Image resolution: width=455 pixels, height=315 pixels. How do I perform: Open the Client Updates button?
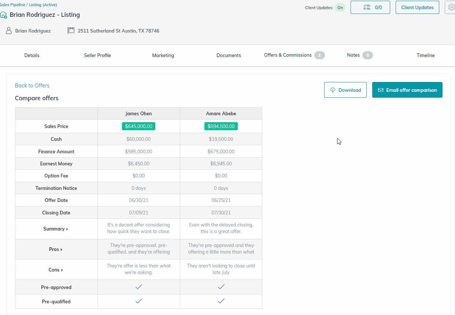(417, 7)
